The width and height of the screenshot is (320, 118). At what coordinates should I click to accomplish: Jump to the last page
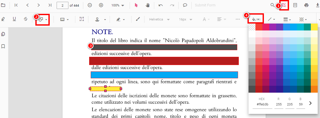click(x=50, y=5)
